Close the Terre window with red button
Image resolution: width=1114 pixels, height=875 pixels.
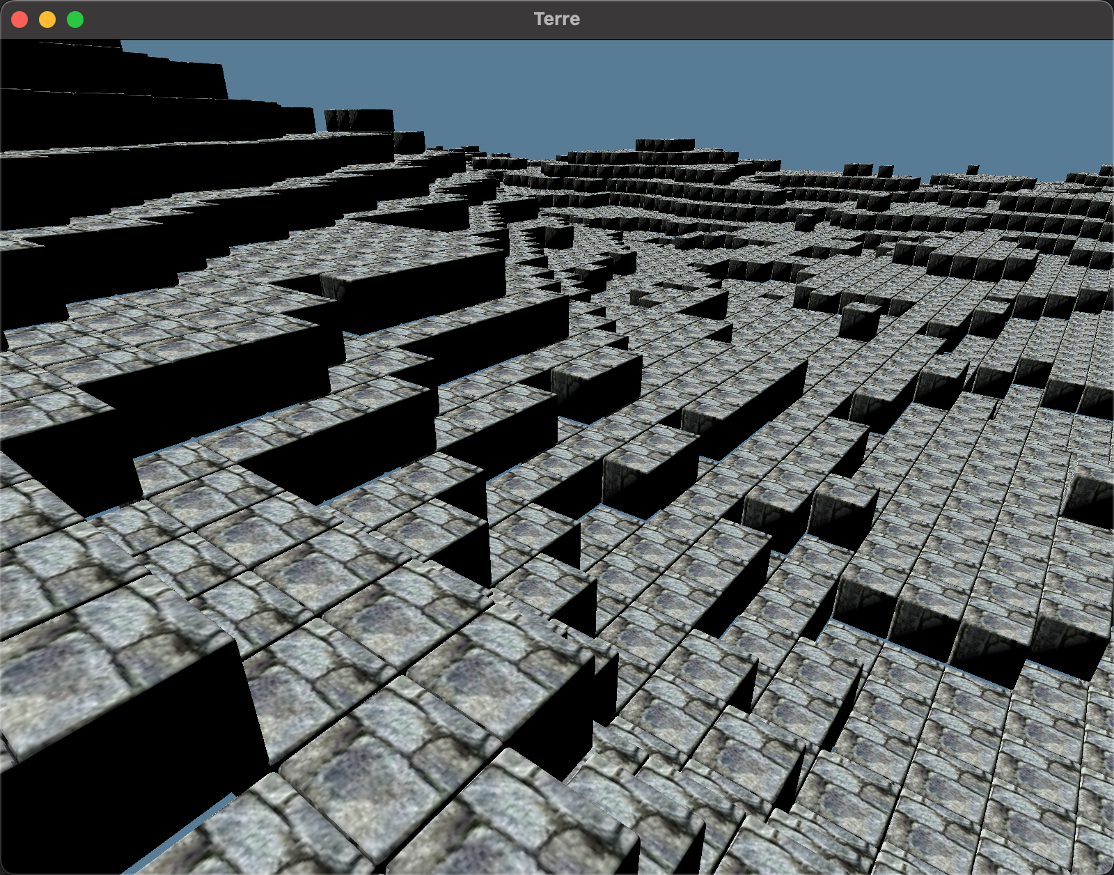19,20
